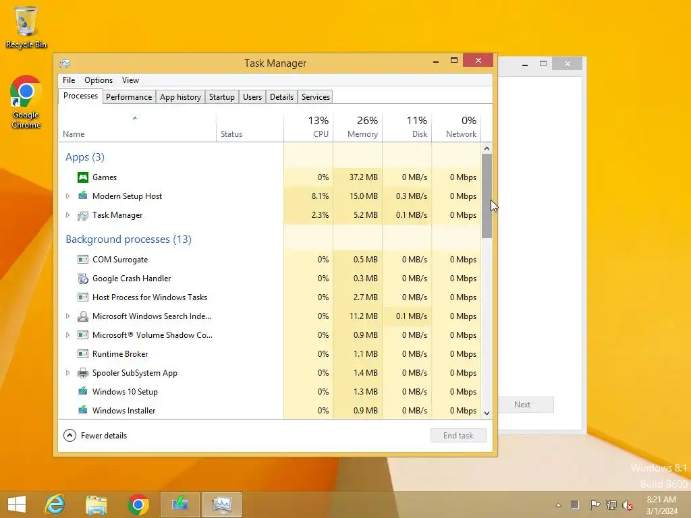Select the Processes tab
The height and width of the screenshot is (518, 691).
(81, 96)
